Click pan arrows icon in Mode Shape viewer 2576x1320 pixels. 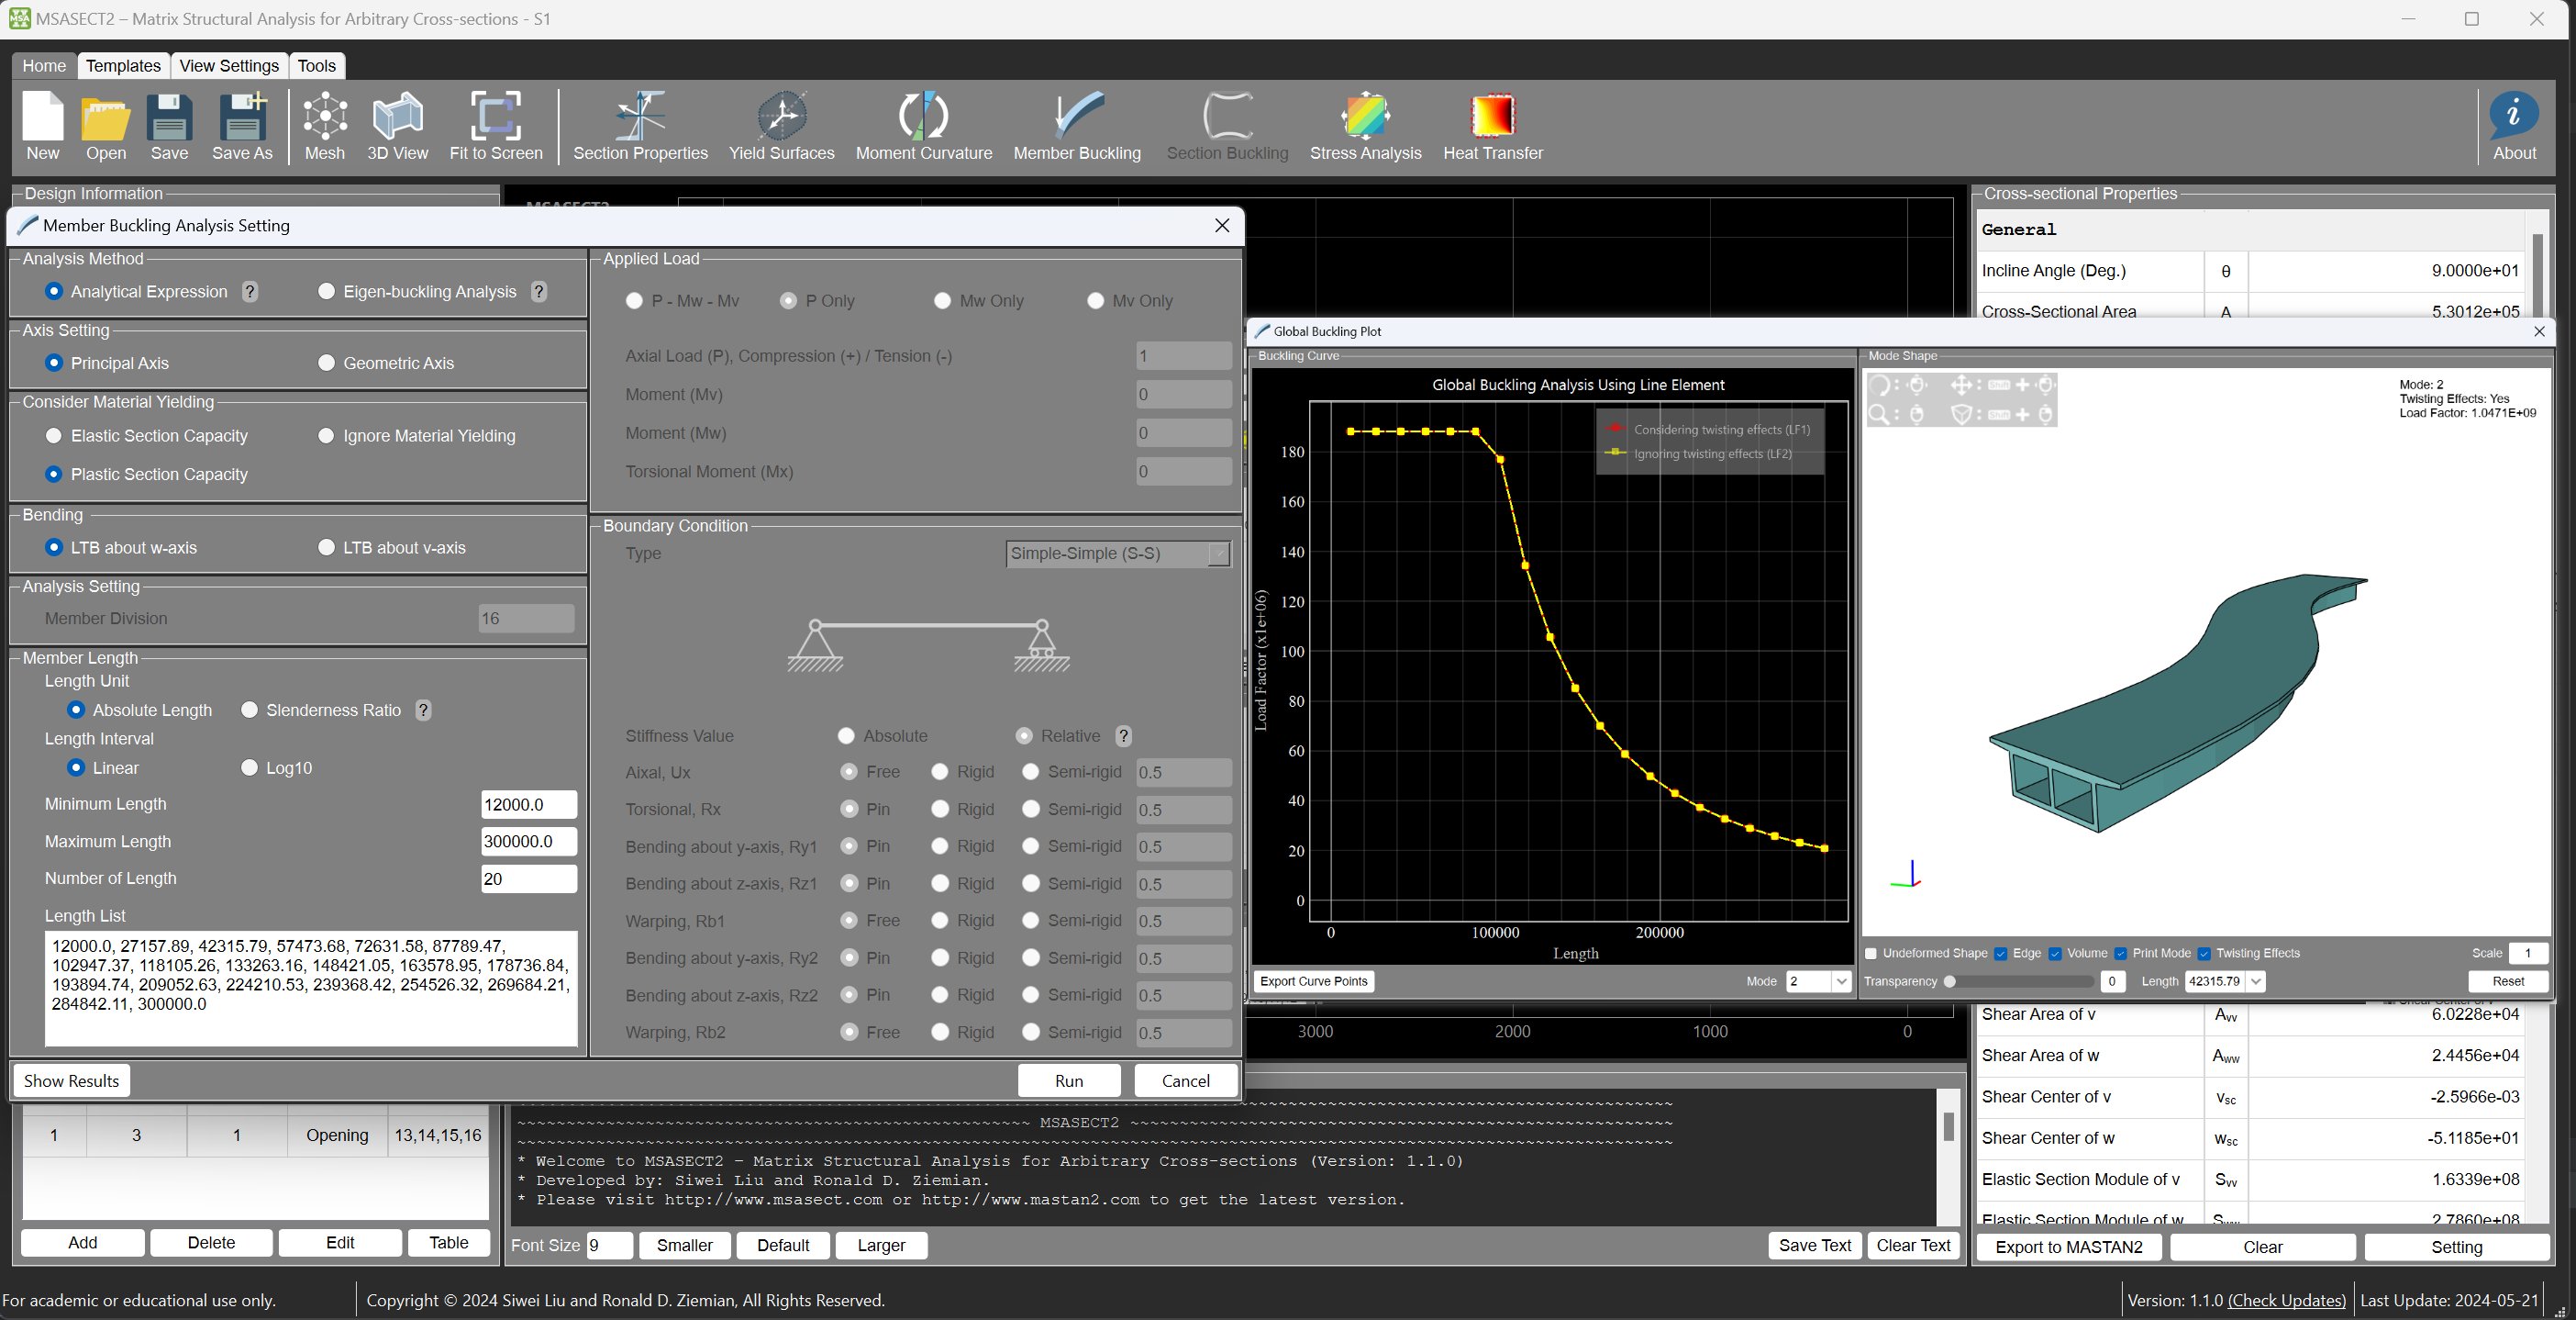click(1961, 386)
